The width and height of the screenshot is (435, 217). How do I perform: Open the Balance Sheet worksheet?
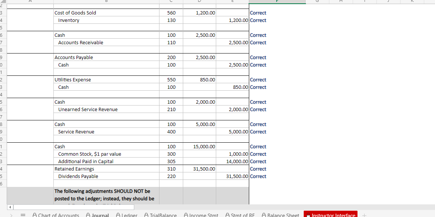pos(284,215)
